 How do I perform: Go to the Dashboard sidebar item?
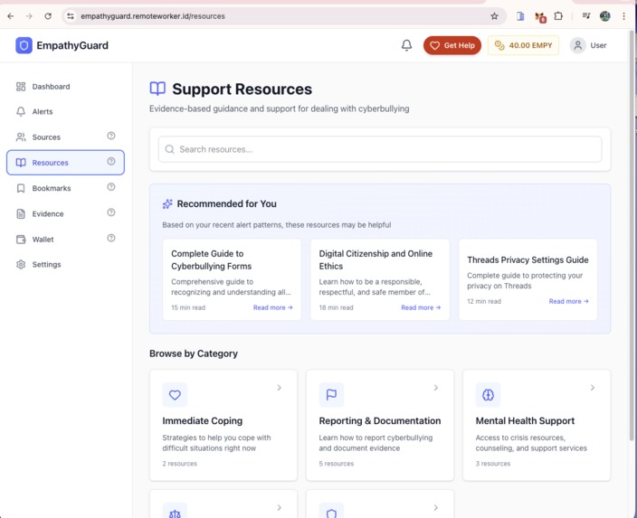(x=65, y=87)
